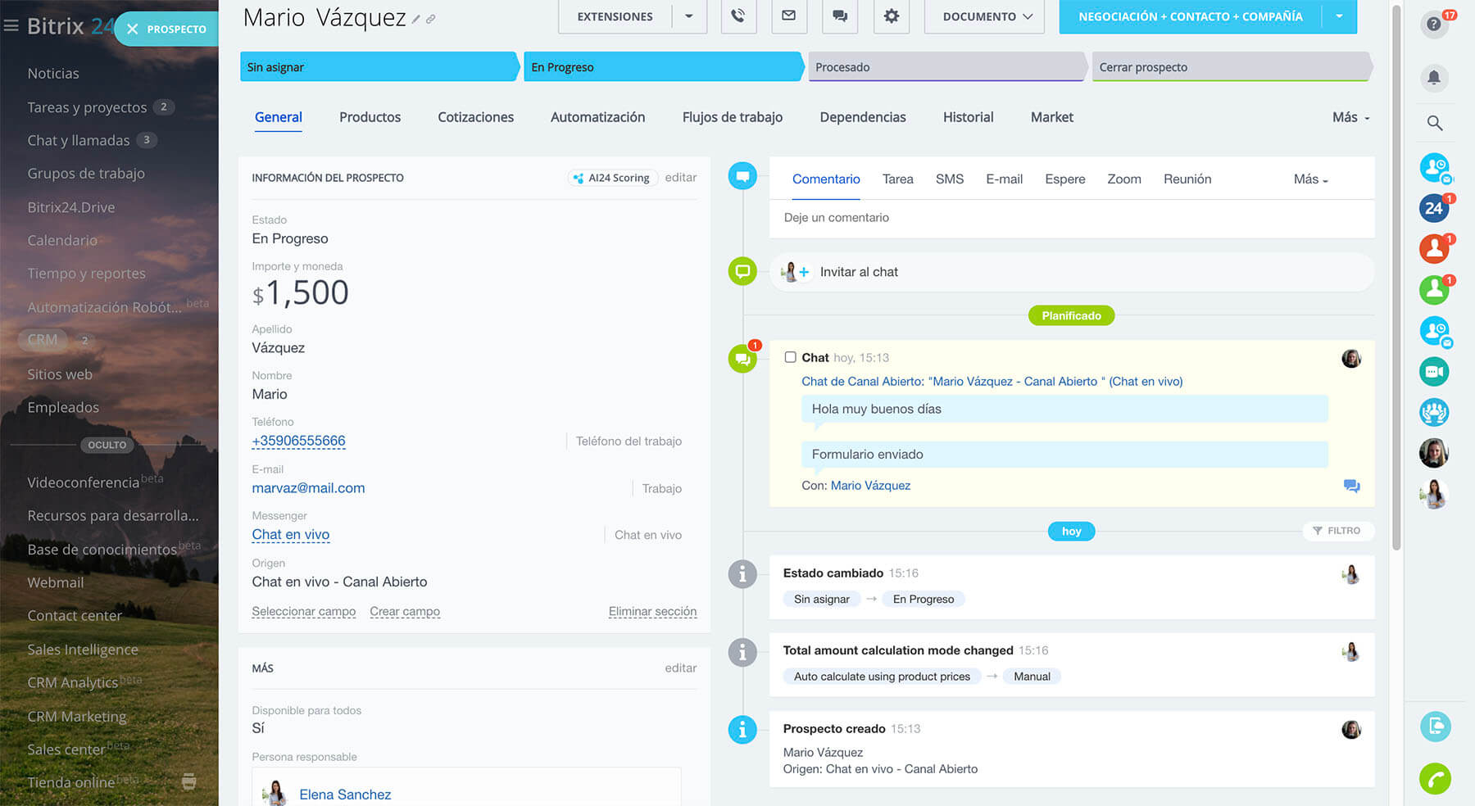Image resolution: width=1475 pixels, height=806 pixels.
Task: Open the email envelope icon in header
Action: pyautogui.click(x=789, y=16)
